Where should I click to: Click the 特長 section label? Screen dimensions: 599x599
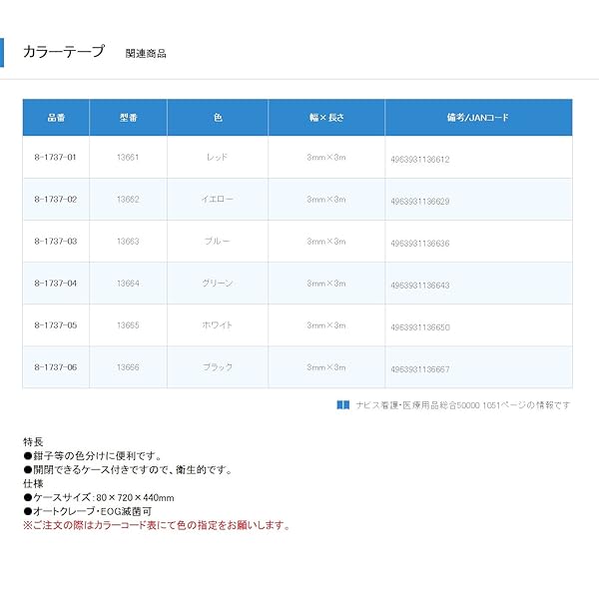click(33, 442)
